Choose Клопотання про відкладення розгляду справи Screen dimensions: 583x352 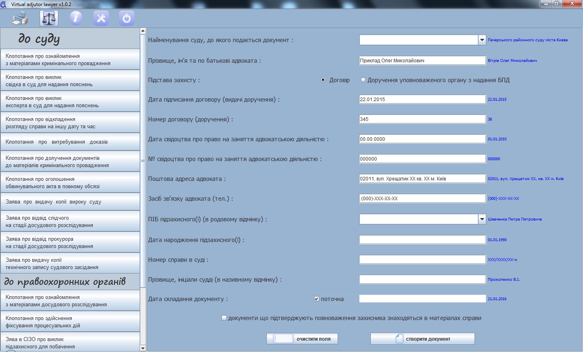click(x=70, y=123)
